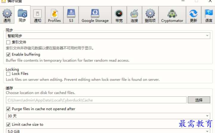Tick the Lock Files checkbox
The height and width of the screenshot is (133, 215).
point(8,74)
